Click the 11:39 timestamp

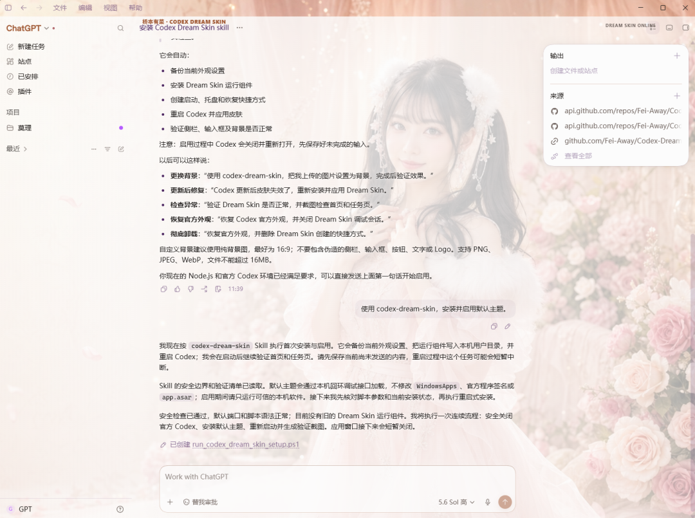click(236, 289)
